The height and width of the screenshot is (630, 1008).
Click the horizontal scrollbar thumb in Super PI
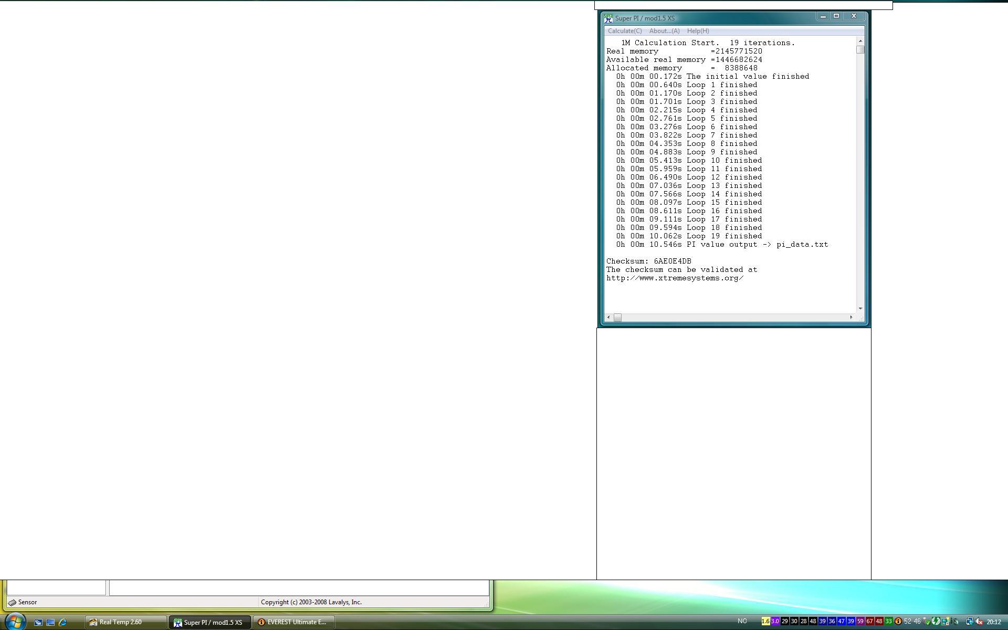pos(617,317)
